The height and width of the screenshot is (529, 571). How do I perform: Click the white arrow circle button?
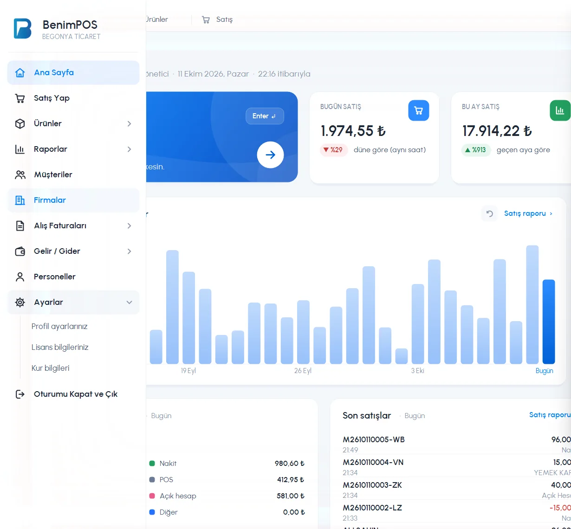[x=270, y=155]
